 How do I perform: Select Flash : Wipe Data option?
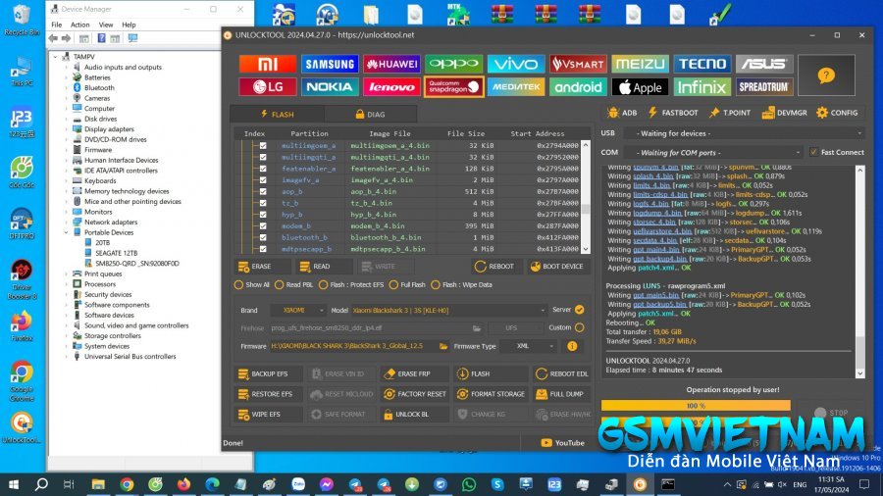pyautogui.click(x=436, y=285)
